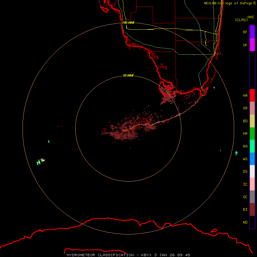Click the NEXLAB-College of DuPage credit

pos(230,3)
